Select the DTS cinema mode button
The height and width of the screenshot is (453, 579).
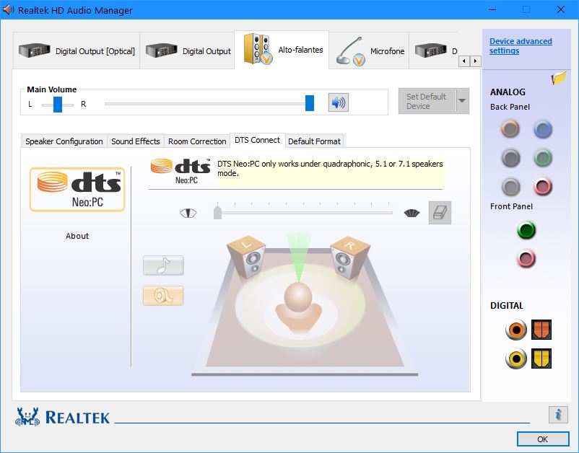tap(163, 296)
